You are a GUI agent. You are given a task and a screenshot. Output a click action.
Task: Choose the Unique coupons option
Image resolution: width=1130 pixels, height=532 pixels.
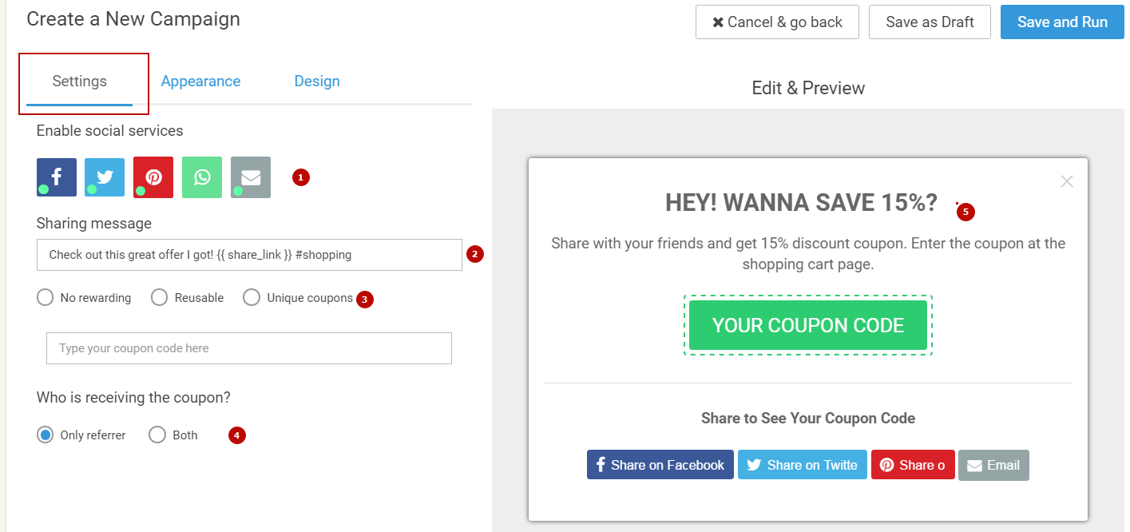(252, 298)
